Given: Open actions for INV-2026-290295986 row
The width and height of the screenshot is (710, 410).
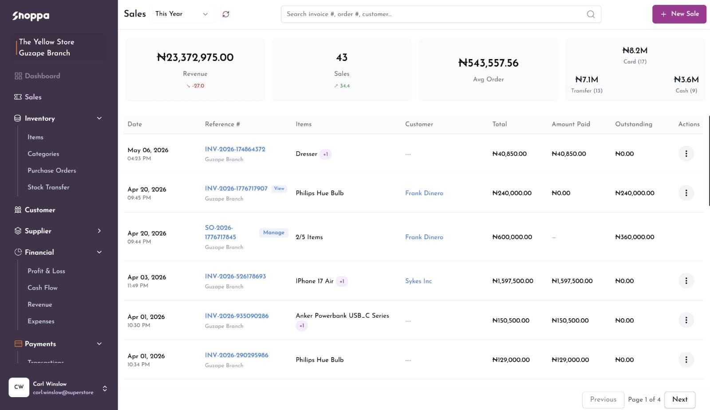Looking at the screenshot, I should pyautogui.click(x=686, y=359).
